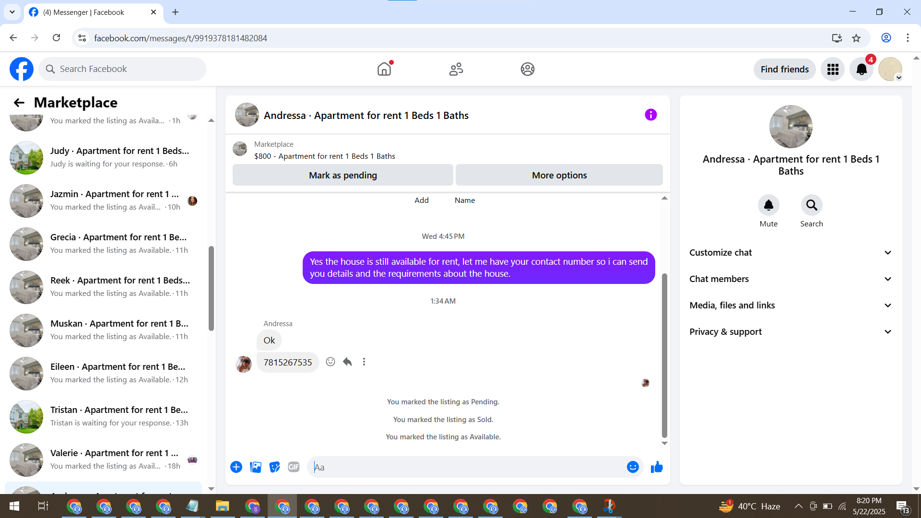Show hidden system tray icons
Screen dimensions: 921x518
[x=798, y=506]
